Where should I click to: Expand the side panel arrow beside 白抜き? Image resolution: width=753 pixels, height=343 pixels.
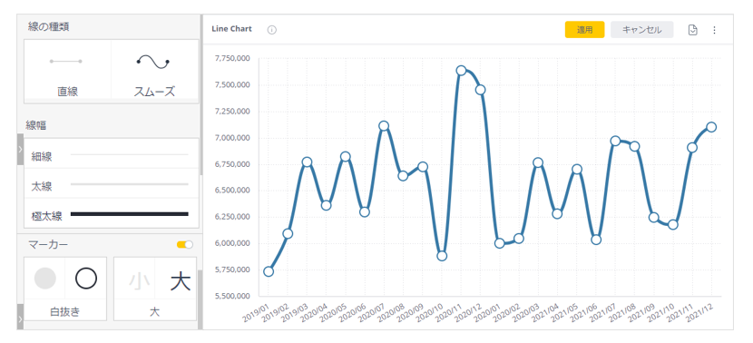20,317
